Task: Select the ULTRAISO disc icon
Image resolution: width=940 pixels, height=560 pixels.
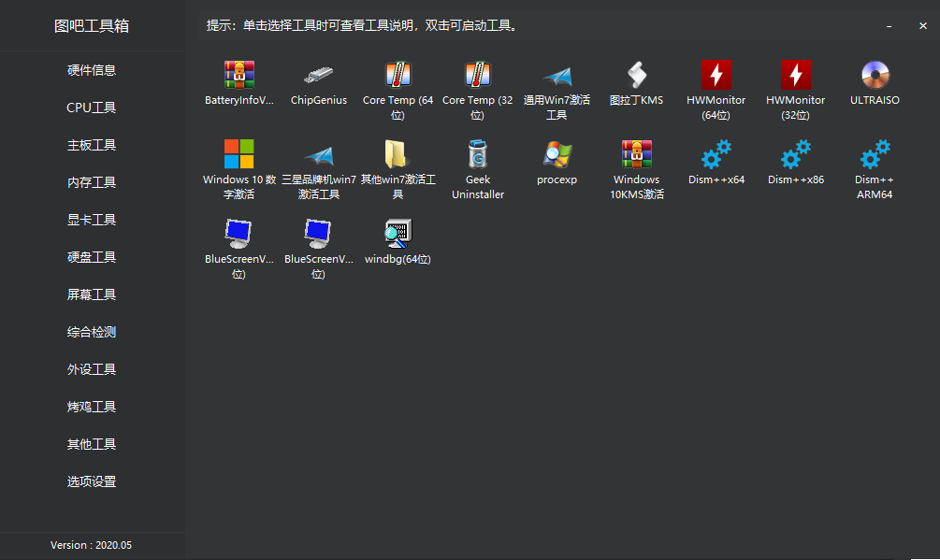Action: point(875,75)
